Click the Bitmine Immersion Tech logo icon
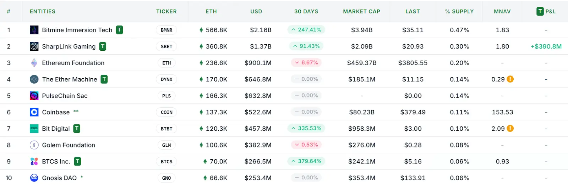 click(34, 30)
